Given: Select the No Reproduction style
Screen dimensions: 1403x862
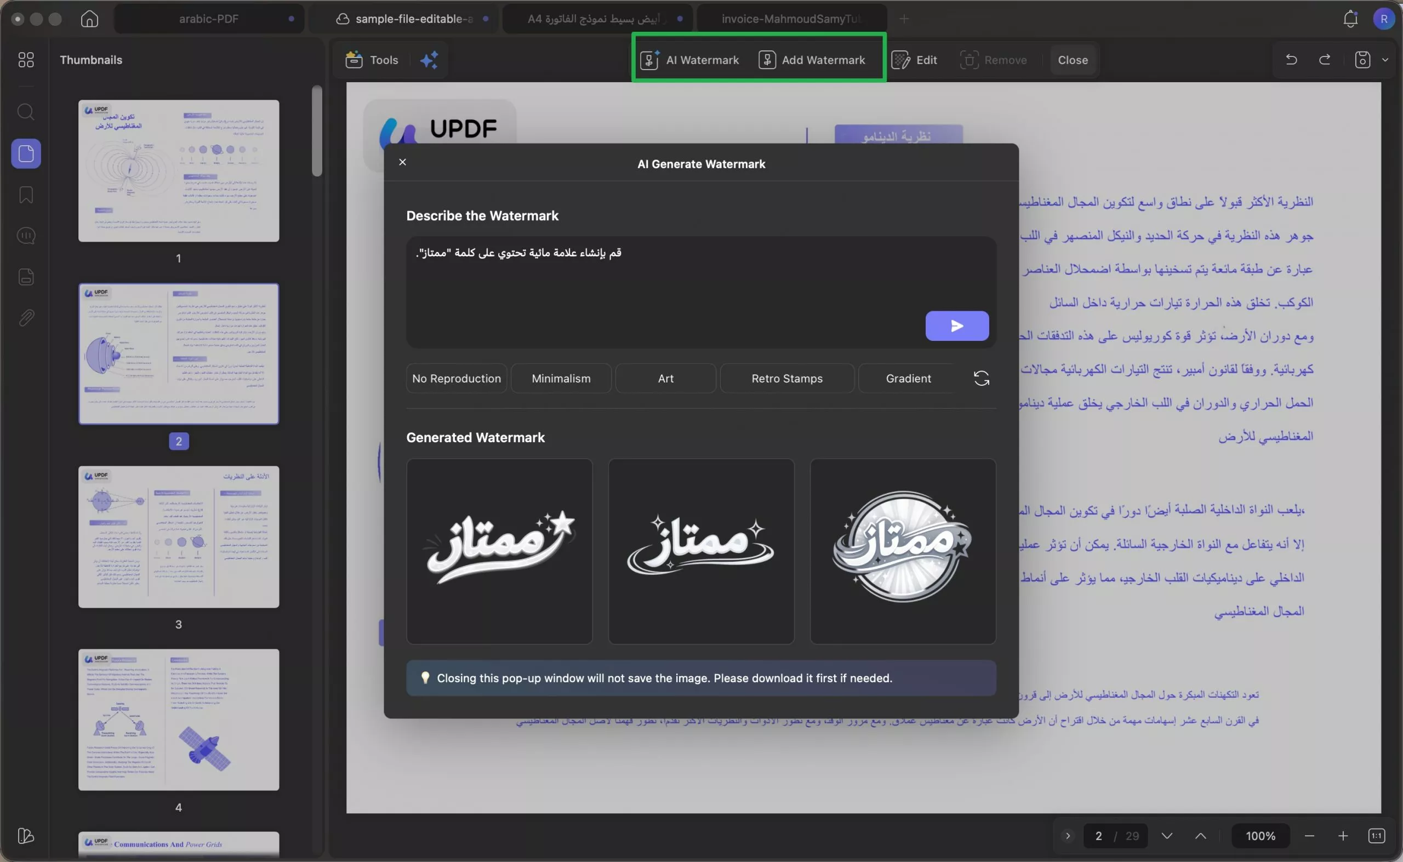Looking at the screenshot, I should 456,378.
